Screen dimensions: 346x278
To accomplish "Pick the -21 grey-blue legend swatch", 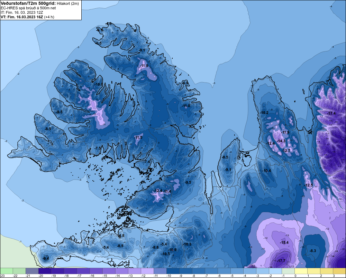I will click(32, 271).
